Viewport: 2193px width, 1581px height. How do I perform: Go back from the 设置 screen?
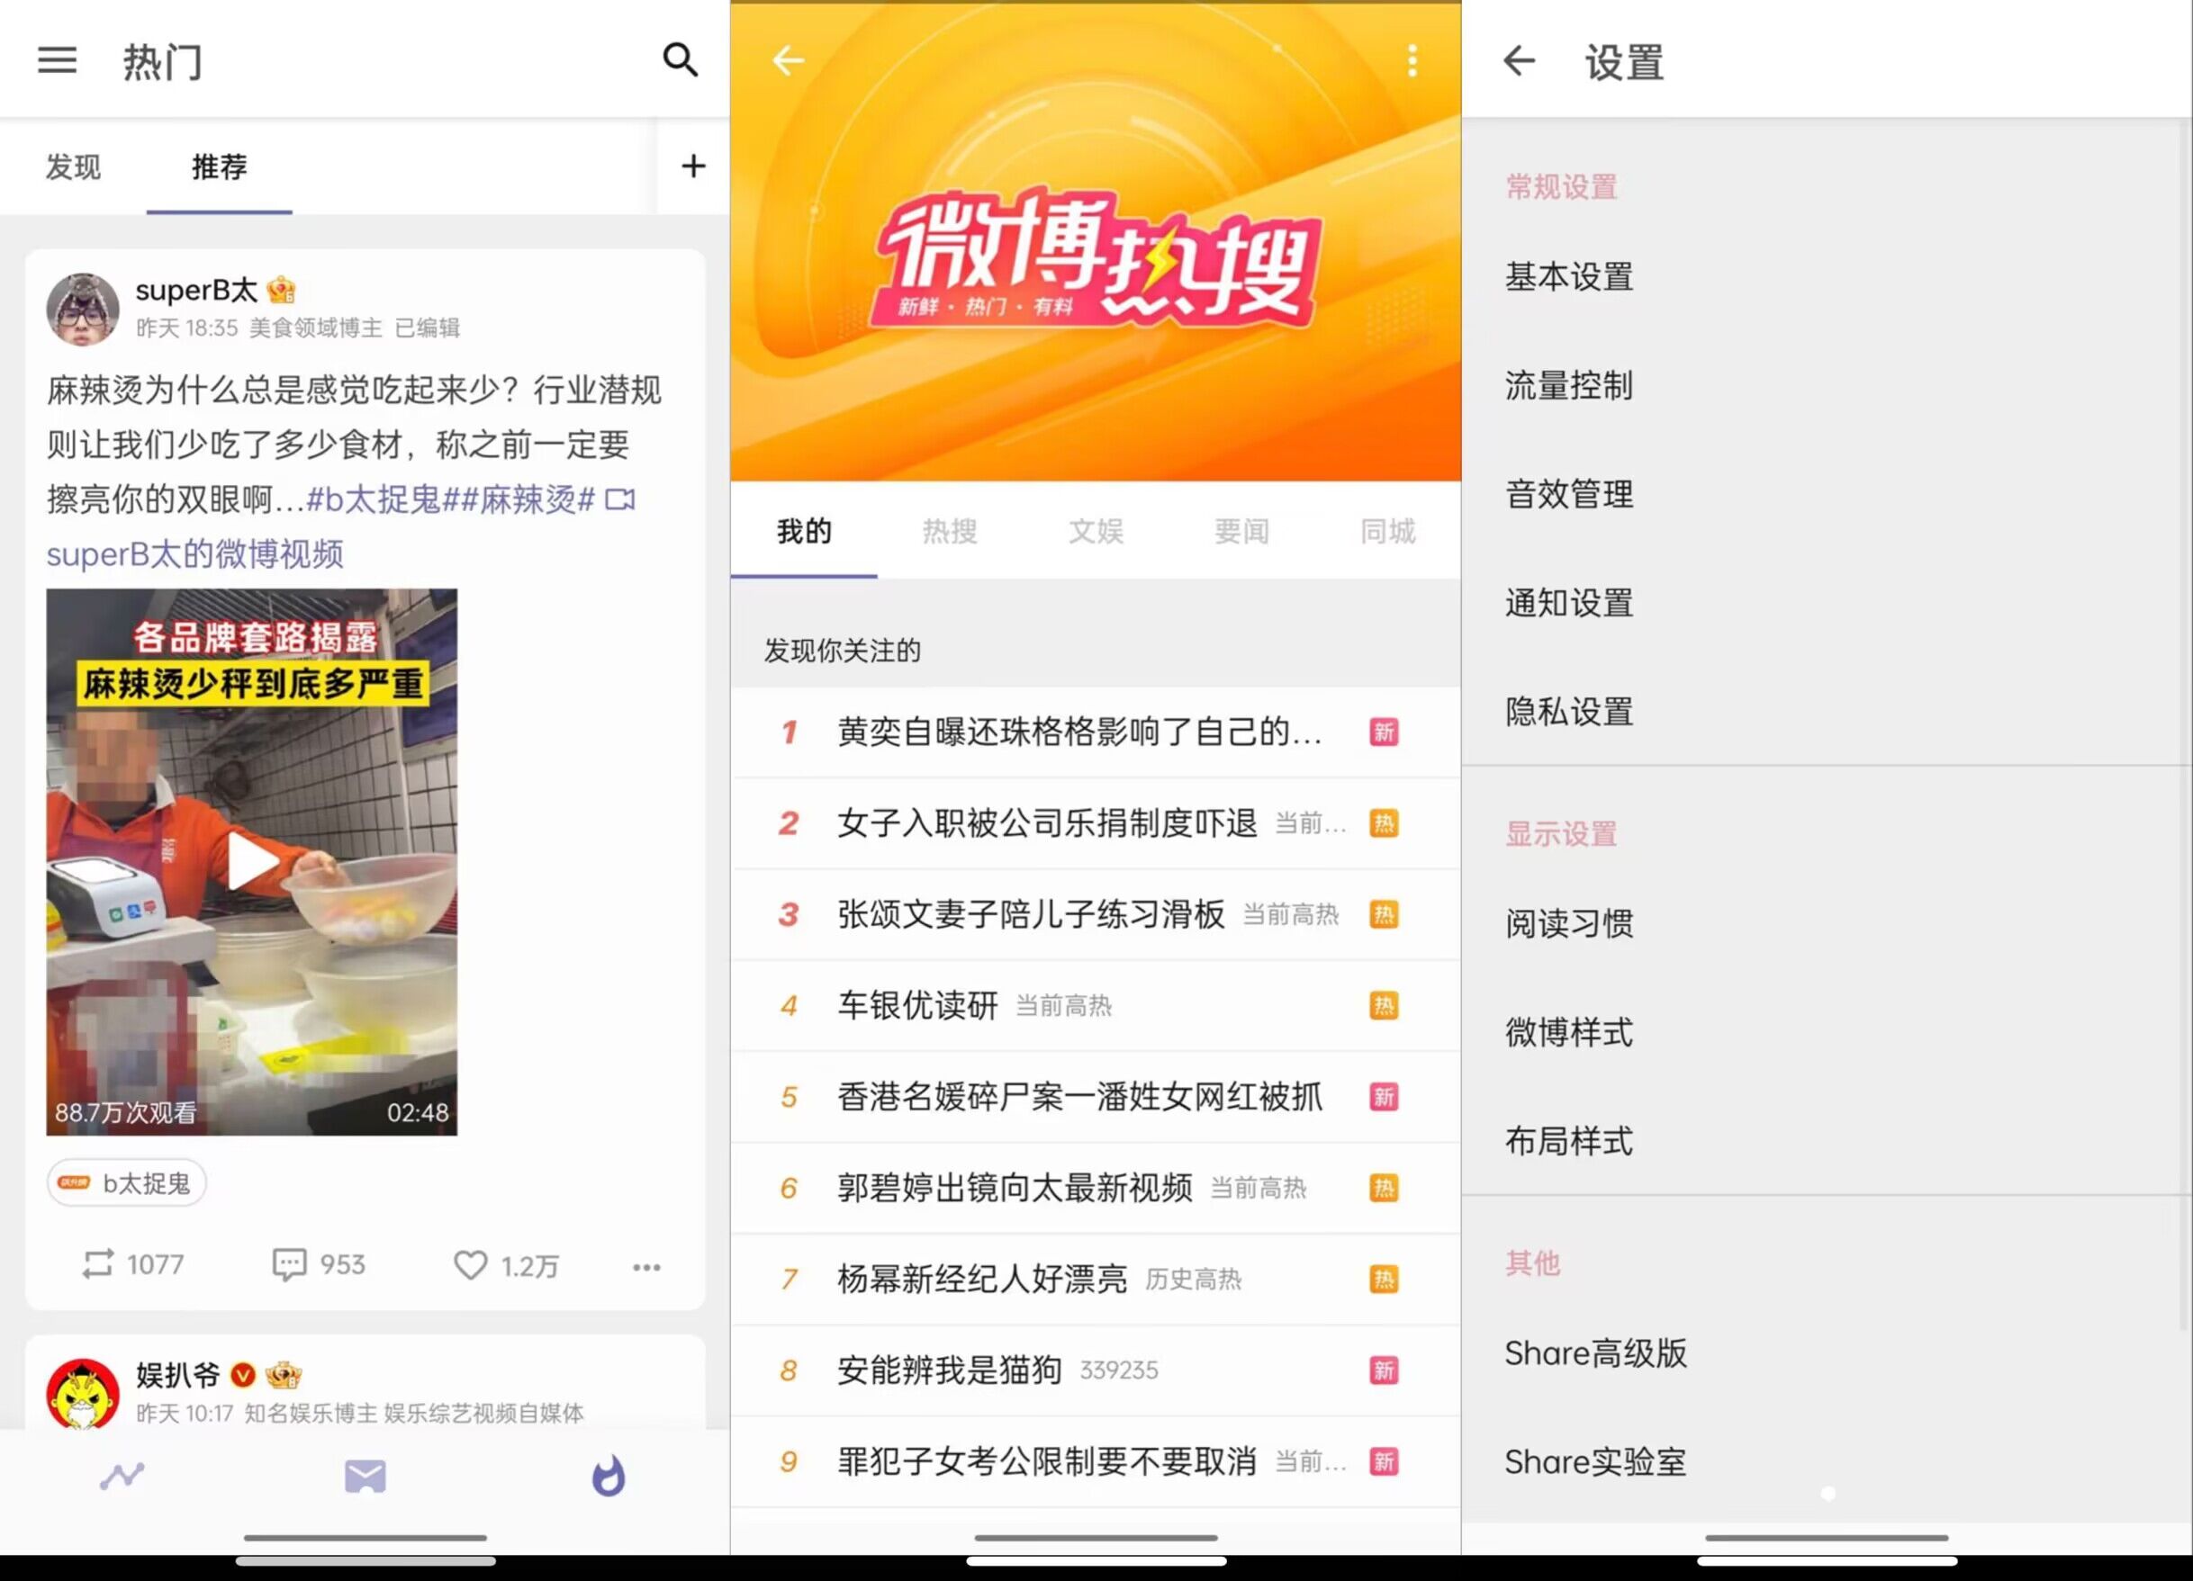(1519, 61)
